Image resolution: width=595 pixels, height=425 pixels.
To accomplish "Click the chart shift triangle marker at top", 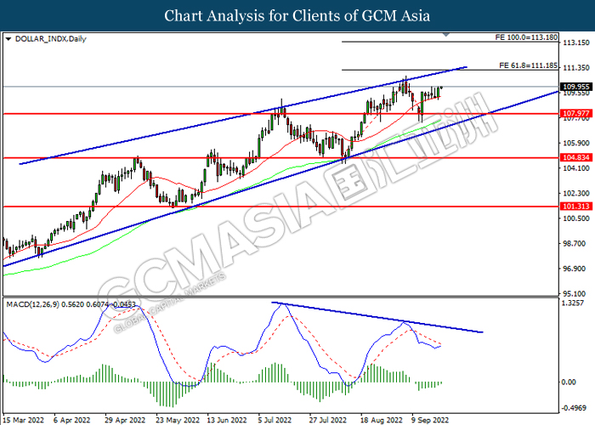I will (446, 35).
